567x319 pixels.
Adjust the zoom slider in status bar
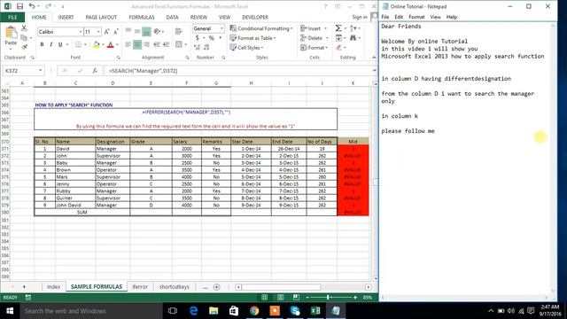point(328,298)
